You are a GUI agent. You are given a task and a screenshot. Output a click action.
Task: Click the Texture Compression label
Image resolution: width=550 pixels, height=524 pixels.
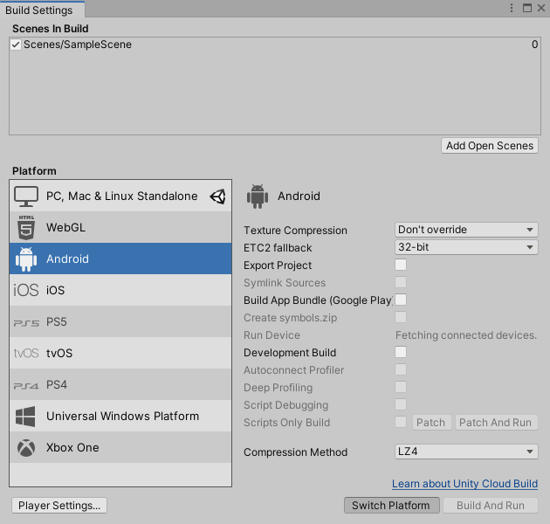tap(295, 231)
